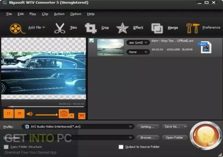Stop the video playback
The height and width of the screenshot is (157, 223).
click(x=19, y=114)
